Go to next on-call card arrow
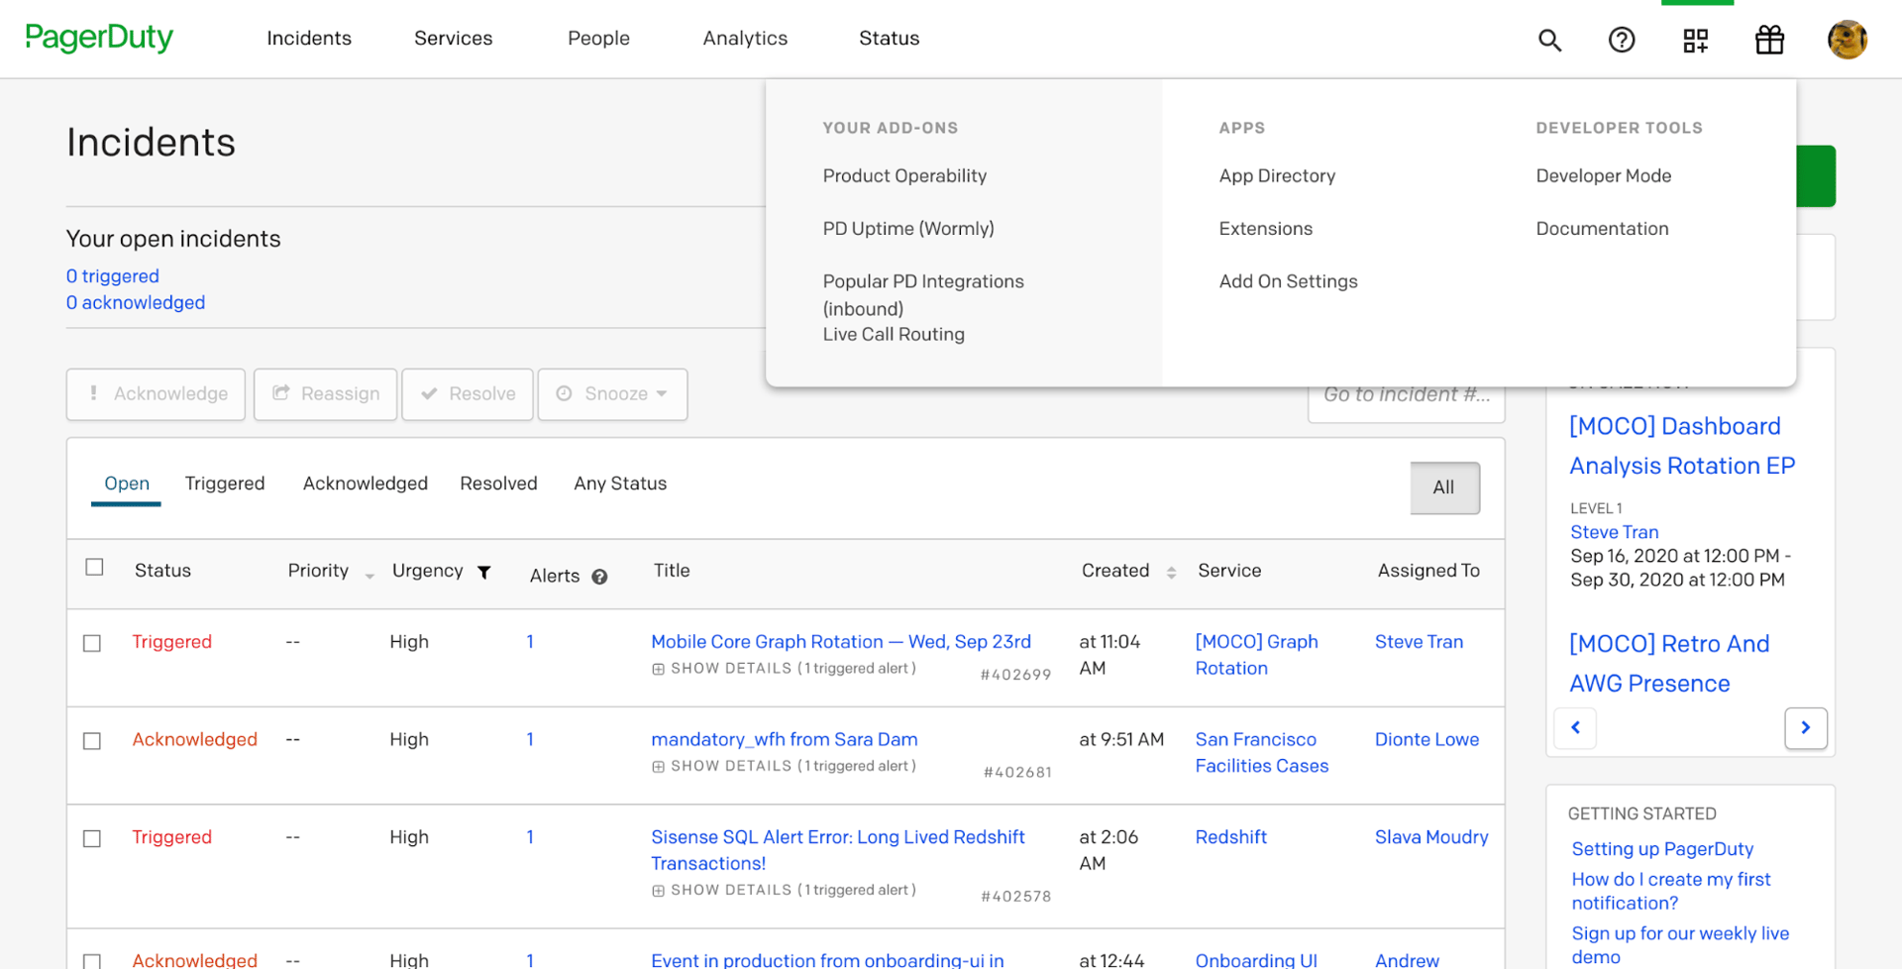The height and width of the screenshot is (969, 1902). pos(1805,727)
